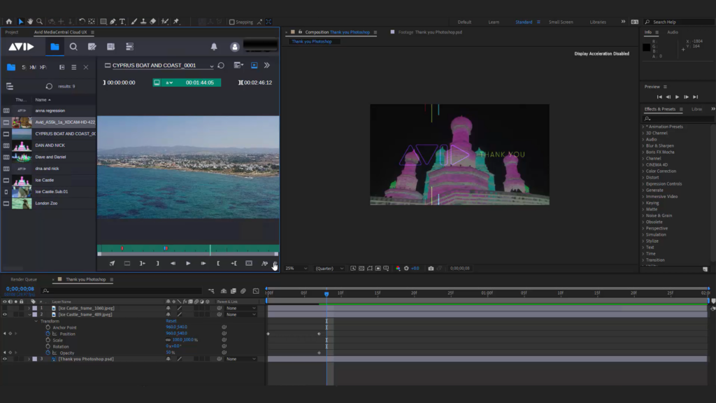The image size is (716, 403).
Task: Take snapshot with camera icon
Action: (431, 268)
